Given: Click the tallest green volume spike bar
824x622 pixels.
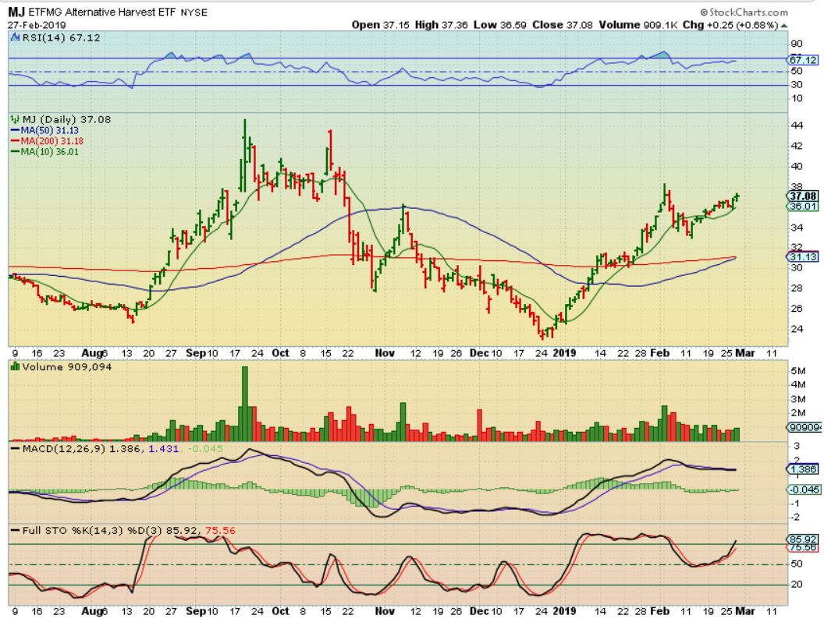Looking at the screenshot, I should click(x=244, y=403).
